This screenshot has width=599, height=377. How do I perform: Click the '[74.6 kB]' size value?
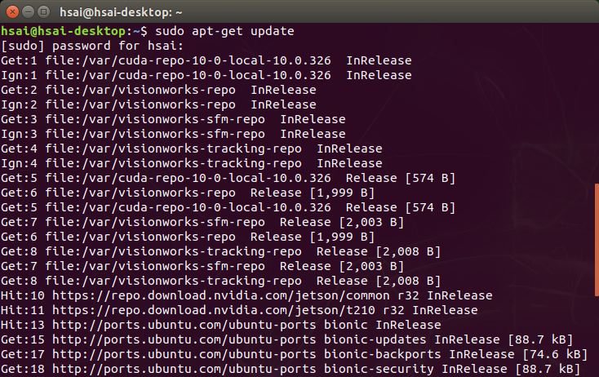coord(555,354)
